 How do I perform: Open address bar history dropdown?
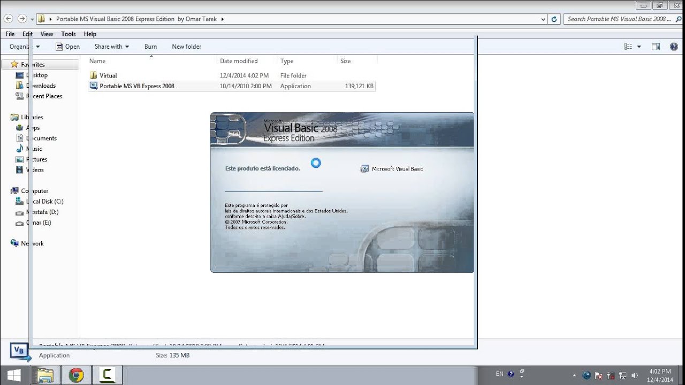(x=544, y=19)
